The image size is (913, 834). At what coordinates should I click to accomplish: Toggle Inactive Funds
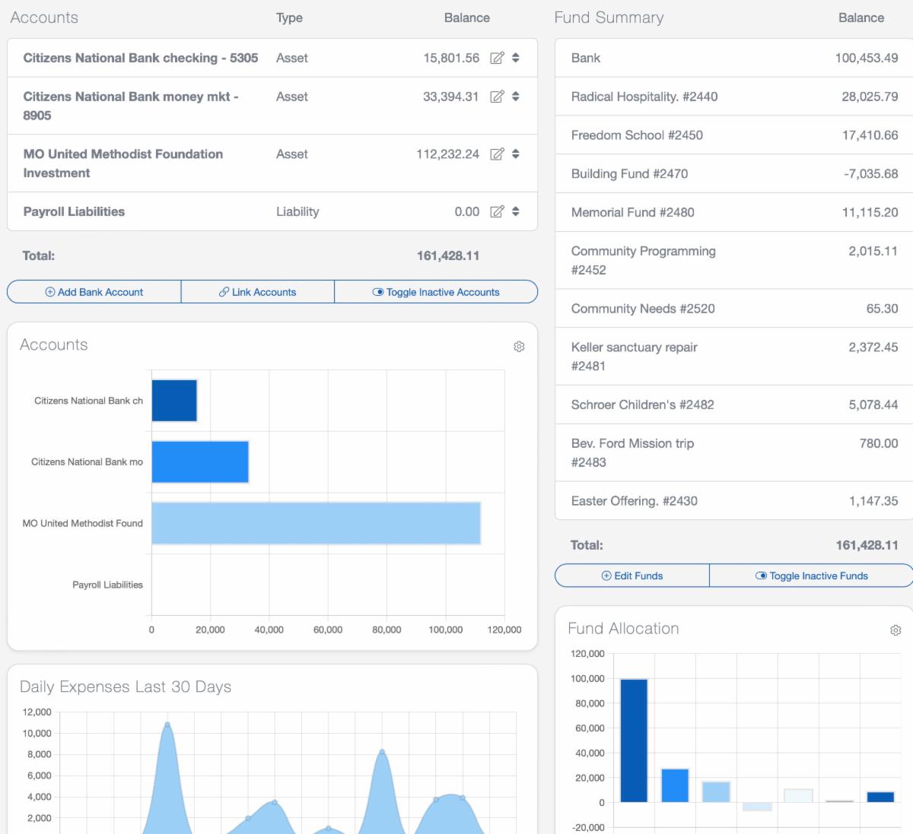coord(811,576)
